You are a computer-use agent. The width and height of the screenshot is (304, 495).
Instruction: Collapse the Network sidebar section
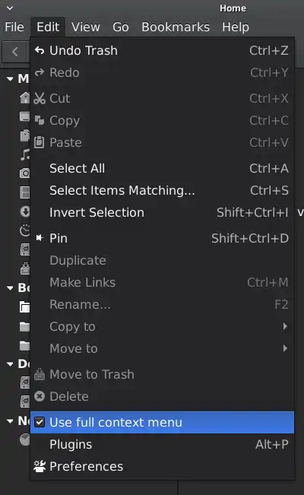[10, 420]
